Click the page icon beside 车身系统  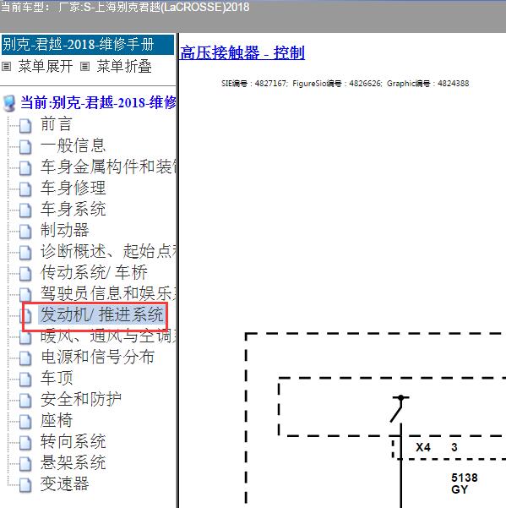tap(25, 210)
